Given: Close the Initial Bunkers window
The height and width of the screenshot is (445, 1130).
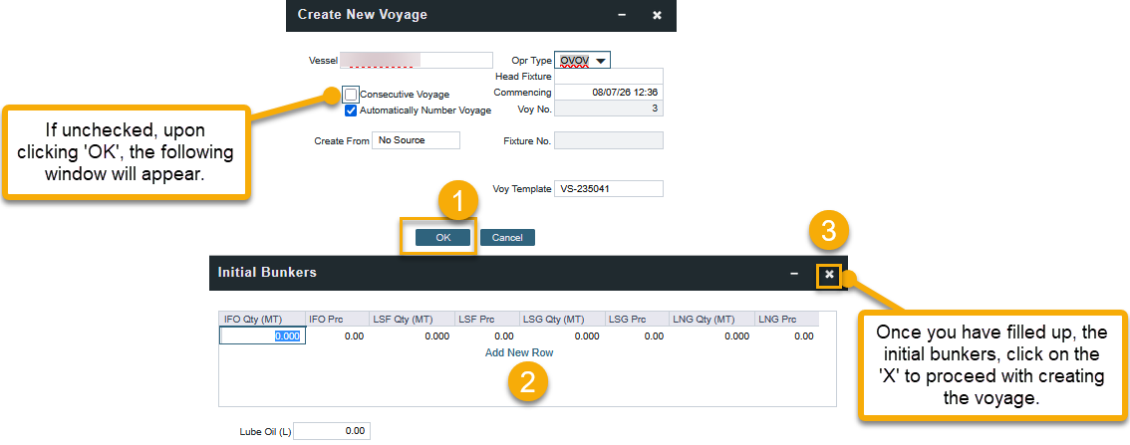Looking at the screenshot, I should pos(829,274).
